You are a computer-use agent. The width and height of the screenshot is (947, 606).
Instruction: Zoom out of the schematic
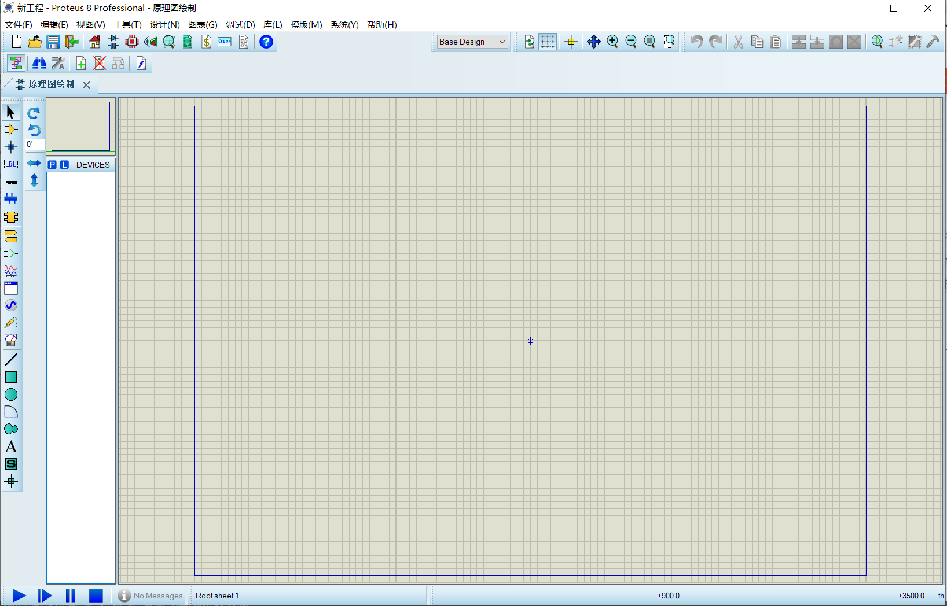[x=631, y=42]
